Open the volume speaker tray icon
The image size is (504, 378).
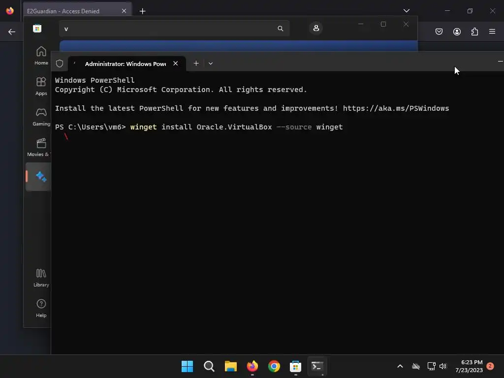point(443,366)
